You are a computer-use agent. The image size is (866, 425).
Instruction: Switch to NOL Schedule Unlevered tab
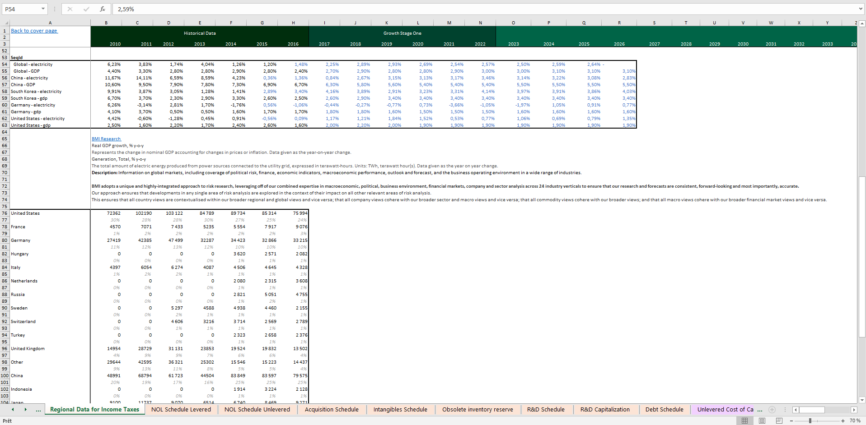pos(257,410)
